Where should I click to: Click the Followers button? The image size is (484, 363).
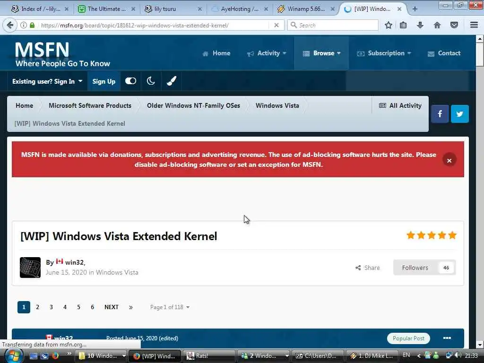point(424,268)
